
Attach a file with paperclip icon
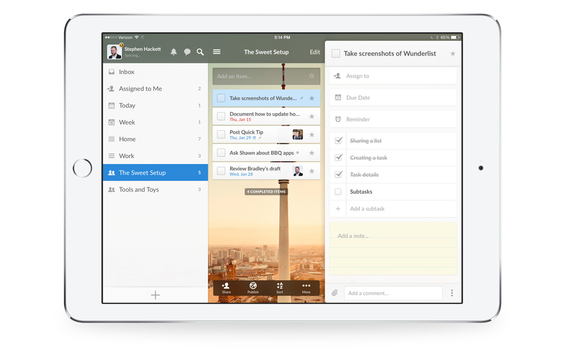pos(335,293)
